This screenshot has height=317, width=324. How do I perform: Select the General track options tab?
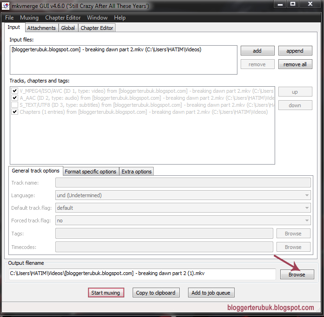point(35,171)
